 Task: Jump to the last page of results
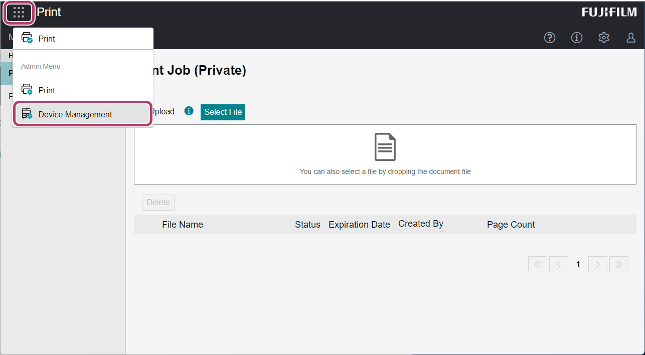(x=619, y=264)
